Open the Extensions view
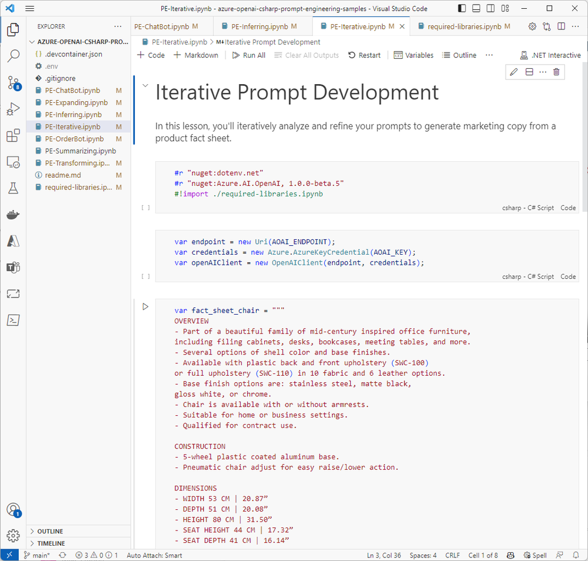 pyautogui.click(x=13, y=135)
